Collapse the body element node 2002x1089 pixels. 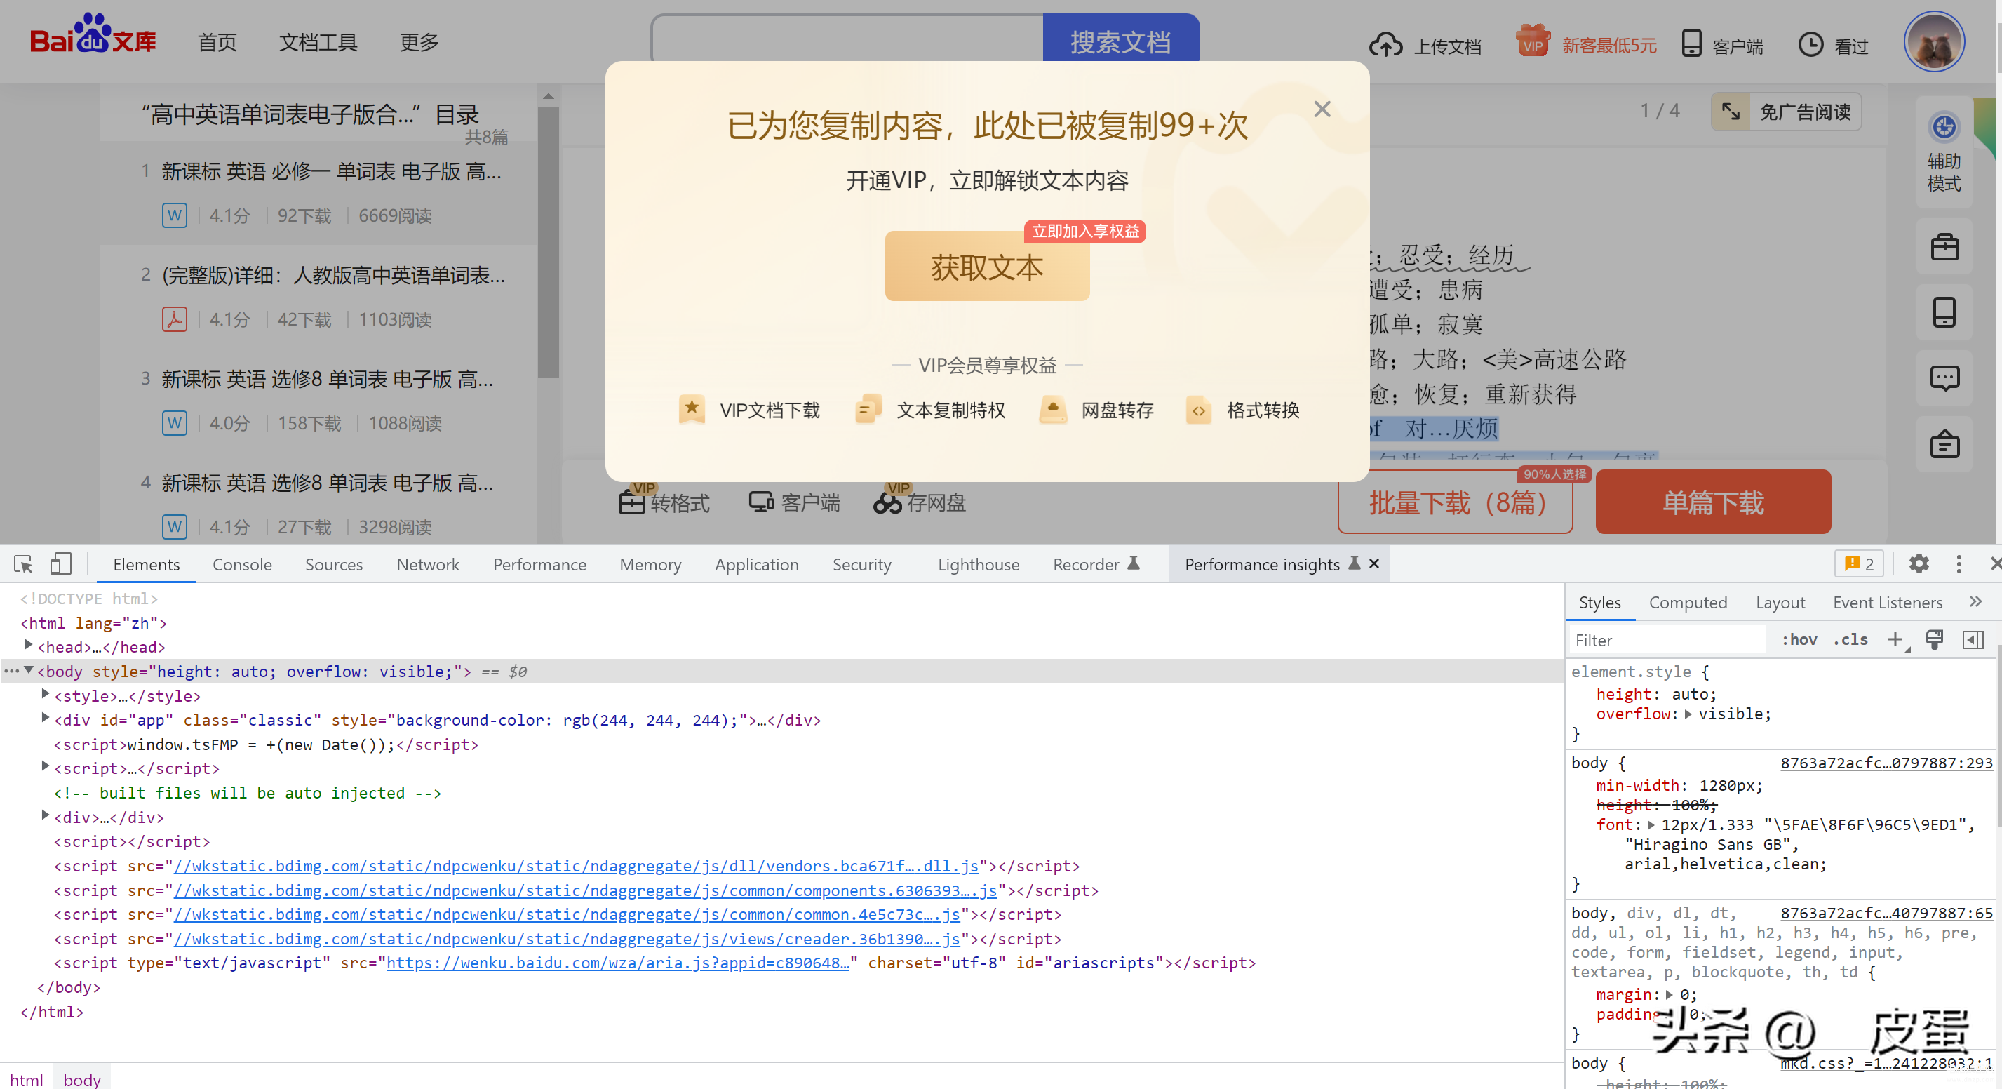coord(29,670)
